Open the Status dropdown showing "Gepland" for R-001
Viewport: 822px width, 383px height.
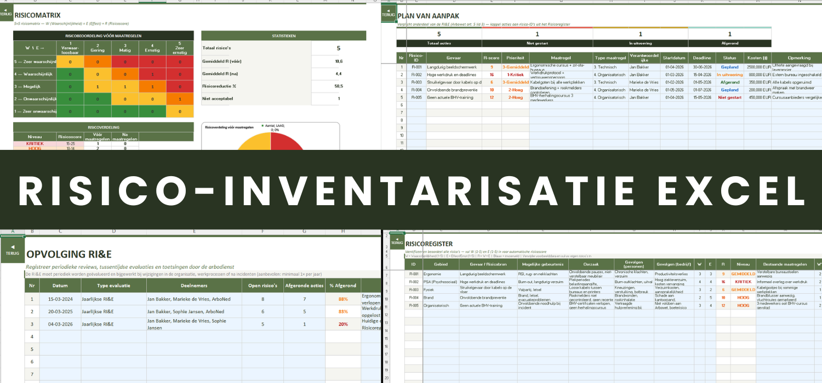pyautogui.click(x=731, y=67)
